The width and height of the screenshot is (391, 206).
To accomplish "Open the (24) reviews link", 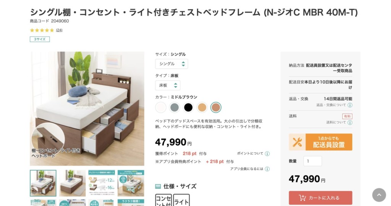I will (59, 30).
